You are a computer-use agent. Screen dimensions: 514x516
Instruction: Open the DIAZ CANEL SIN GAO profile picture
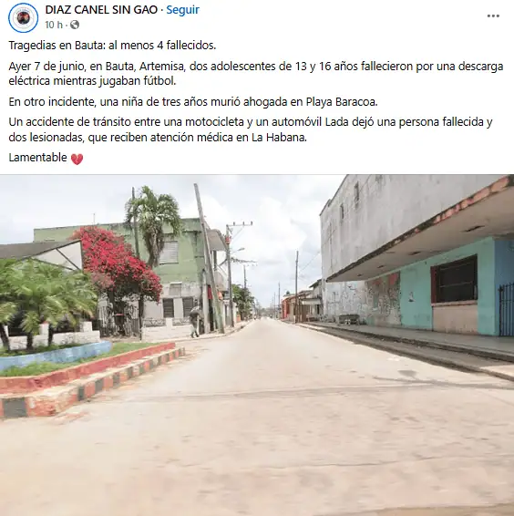coord(23,17)
